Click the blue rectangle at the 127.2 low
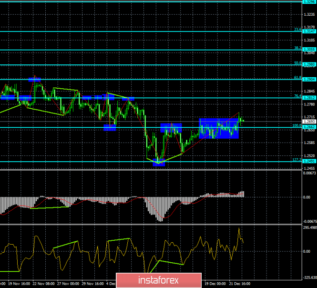This screenshot has width=317, height=288. point(159,163)
